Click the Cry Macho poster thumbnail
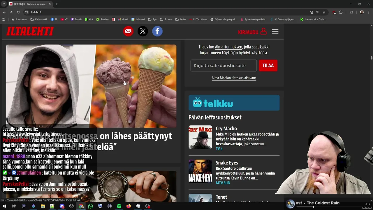Screen dimensions: 373x210 [200, 137]
